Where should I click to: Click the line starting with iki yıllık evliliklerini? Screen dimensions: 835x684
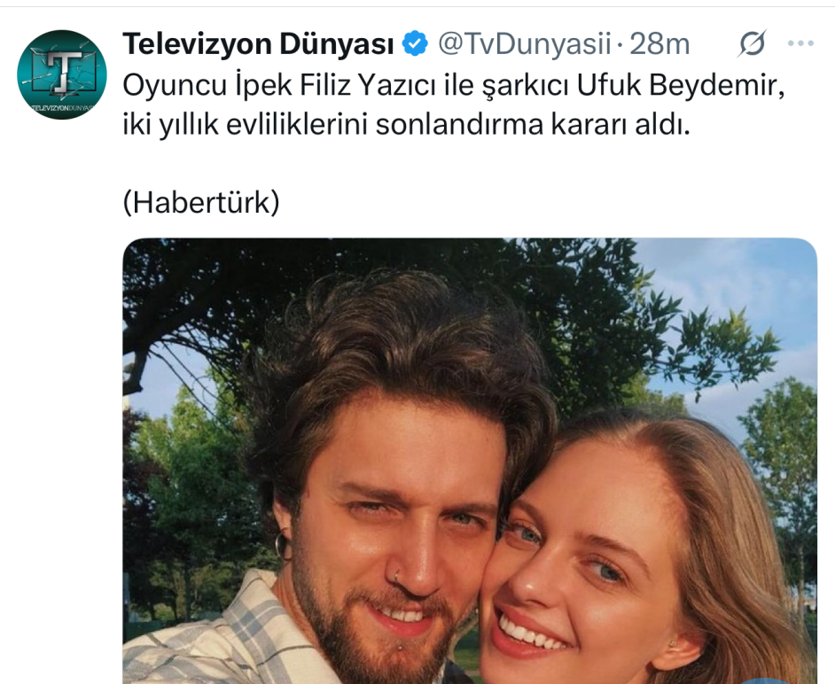pos(406,125)
